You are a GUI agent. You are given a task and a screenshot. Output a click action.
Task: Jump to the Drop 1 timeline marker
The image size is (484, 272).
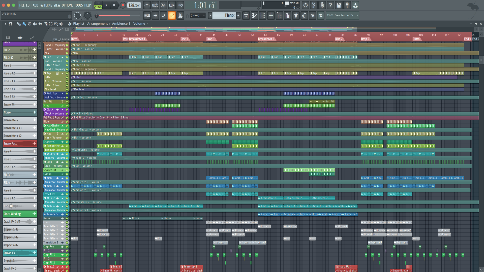click(210, 39)
